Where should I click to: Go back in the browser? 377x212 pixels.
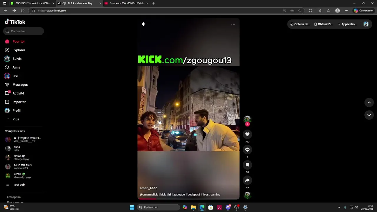point(5,11)
